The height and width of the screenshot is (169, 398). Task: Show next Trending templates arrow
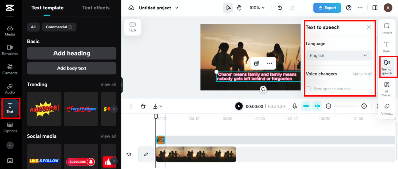[x=114, y=109]
